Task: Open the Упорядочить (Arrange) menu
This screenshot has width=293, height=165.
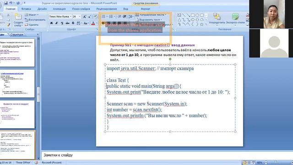Action: (217, 19)
